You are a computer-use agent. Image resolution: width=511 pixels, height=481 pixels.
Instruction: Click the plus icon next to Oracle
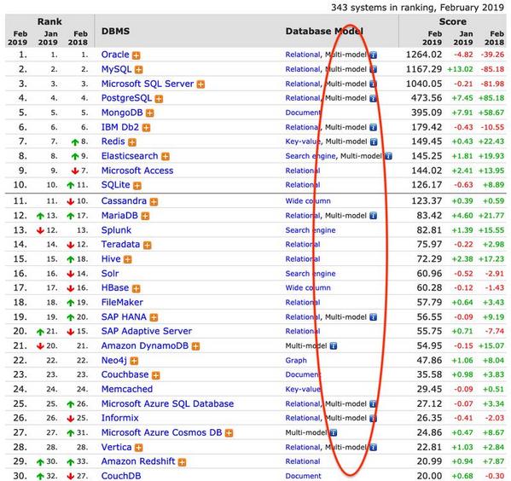pos(136,55)
